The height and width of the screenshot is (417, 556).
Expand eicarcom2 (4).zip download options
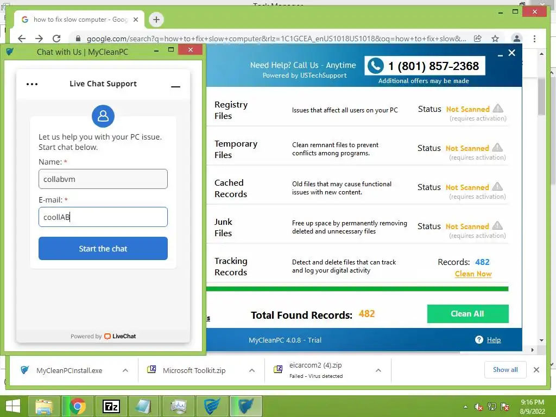point(378,370)
